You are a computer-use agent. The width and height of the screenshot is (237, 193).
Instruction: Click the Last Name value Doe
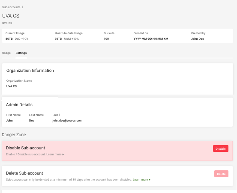point(32,121)
